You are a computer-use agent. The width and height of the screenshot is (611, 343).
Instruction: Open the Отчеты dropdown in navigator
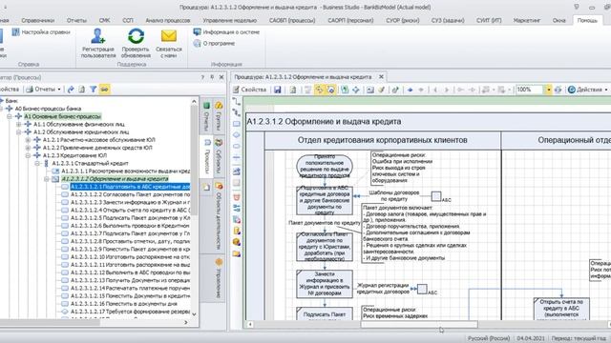[44, 89]
